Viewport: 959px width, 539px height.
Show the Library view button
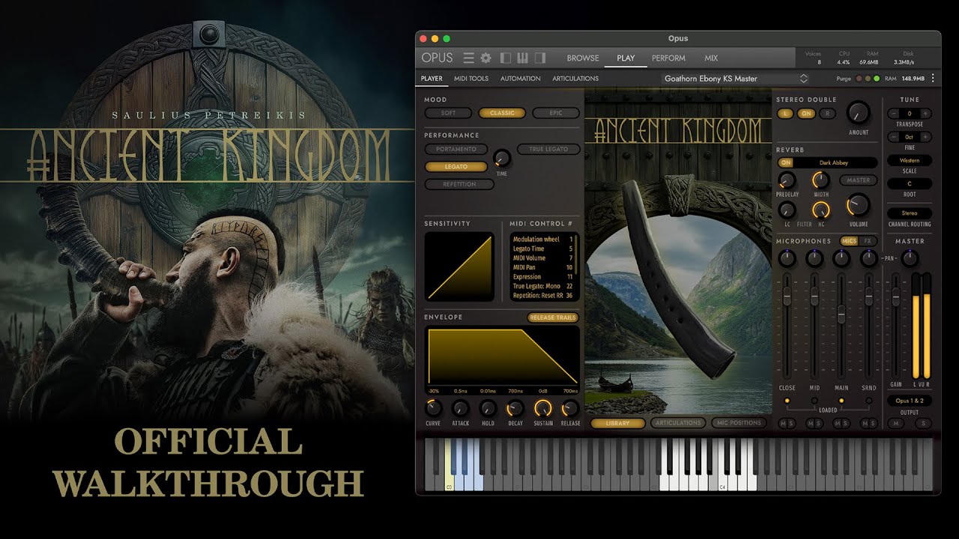617,423
